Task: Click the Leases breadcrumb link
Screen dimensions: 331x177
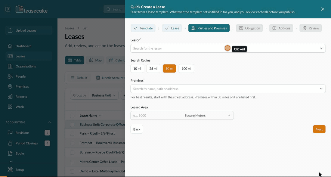Action: coord(70,28)
